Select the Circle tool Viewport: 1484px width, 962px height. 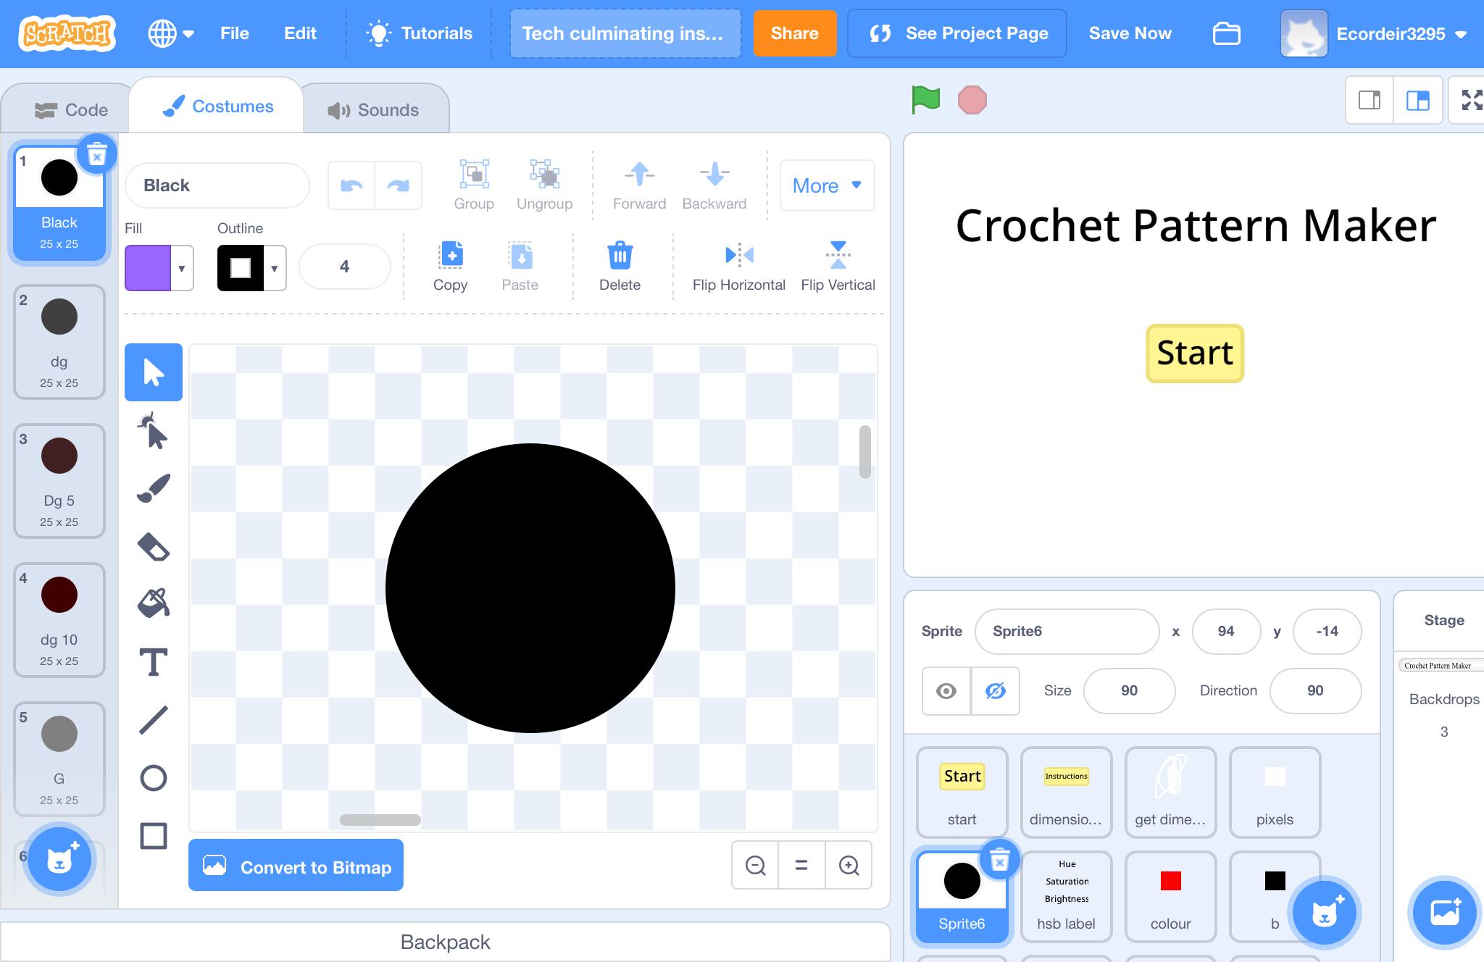coord(153,778)
